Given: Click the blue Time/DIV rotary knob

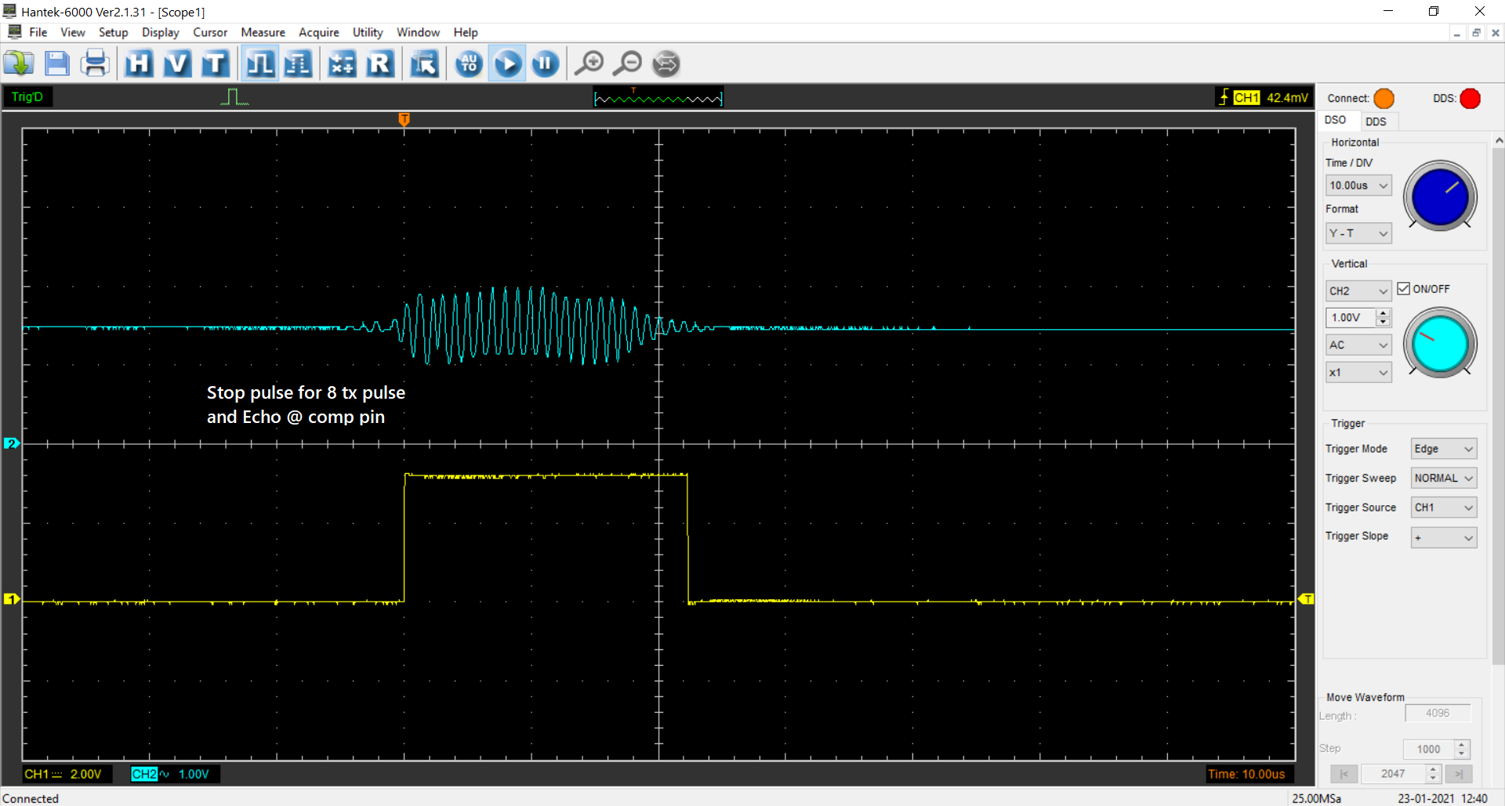Looking at the screenshot, I should (x=1440, y=196).
